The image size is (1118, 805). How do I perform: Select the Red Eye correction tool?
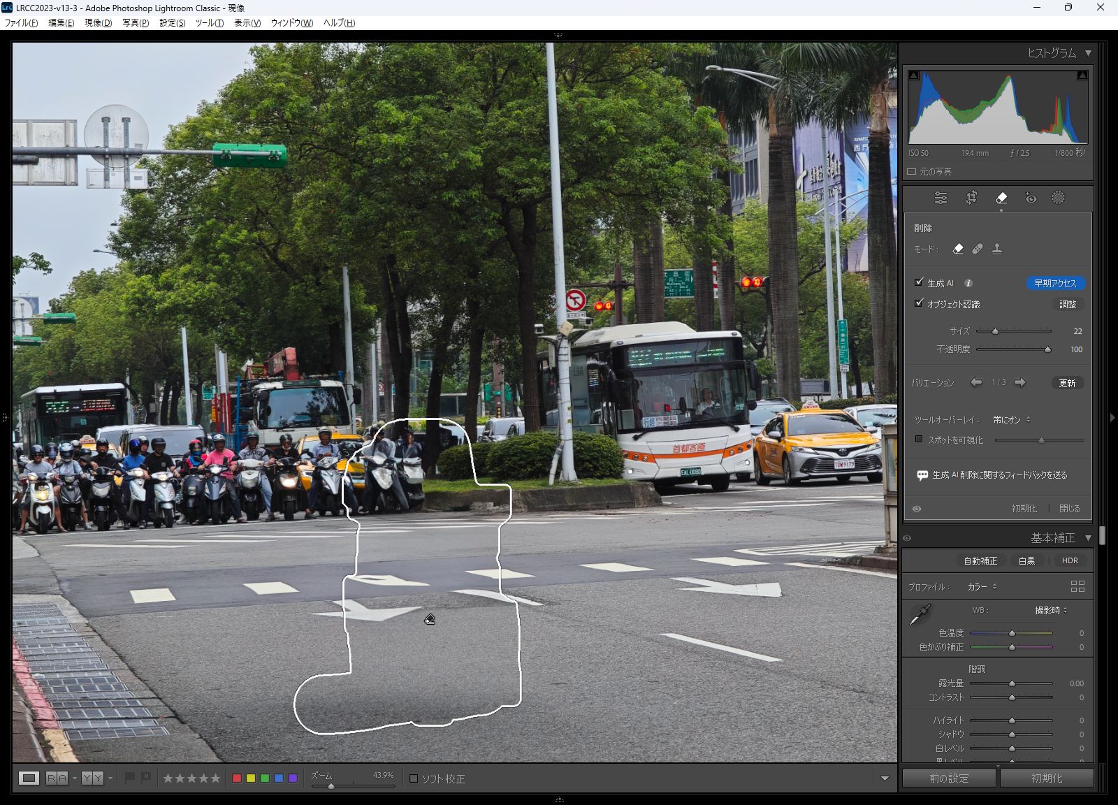click(1031, 198)
